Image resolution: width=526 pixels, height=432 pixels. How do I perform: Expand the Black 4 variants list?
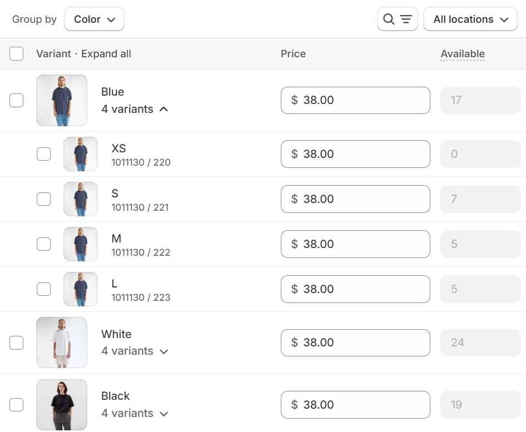click(x=135, y=413)
